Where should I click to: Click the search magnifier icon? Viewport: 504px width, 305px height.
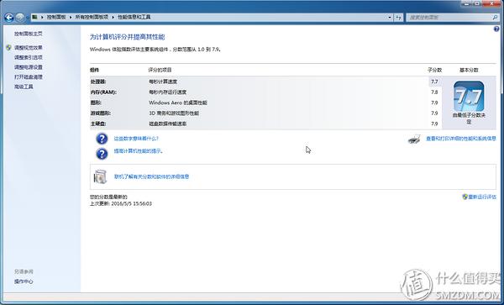pyautogui.click(x=496, y=18)
